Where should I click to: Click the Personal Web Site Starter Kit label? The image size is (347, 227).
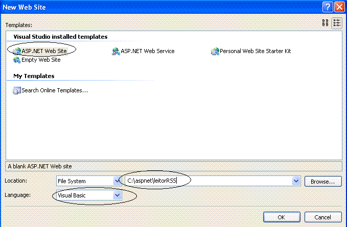coord(255,51)
